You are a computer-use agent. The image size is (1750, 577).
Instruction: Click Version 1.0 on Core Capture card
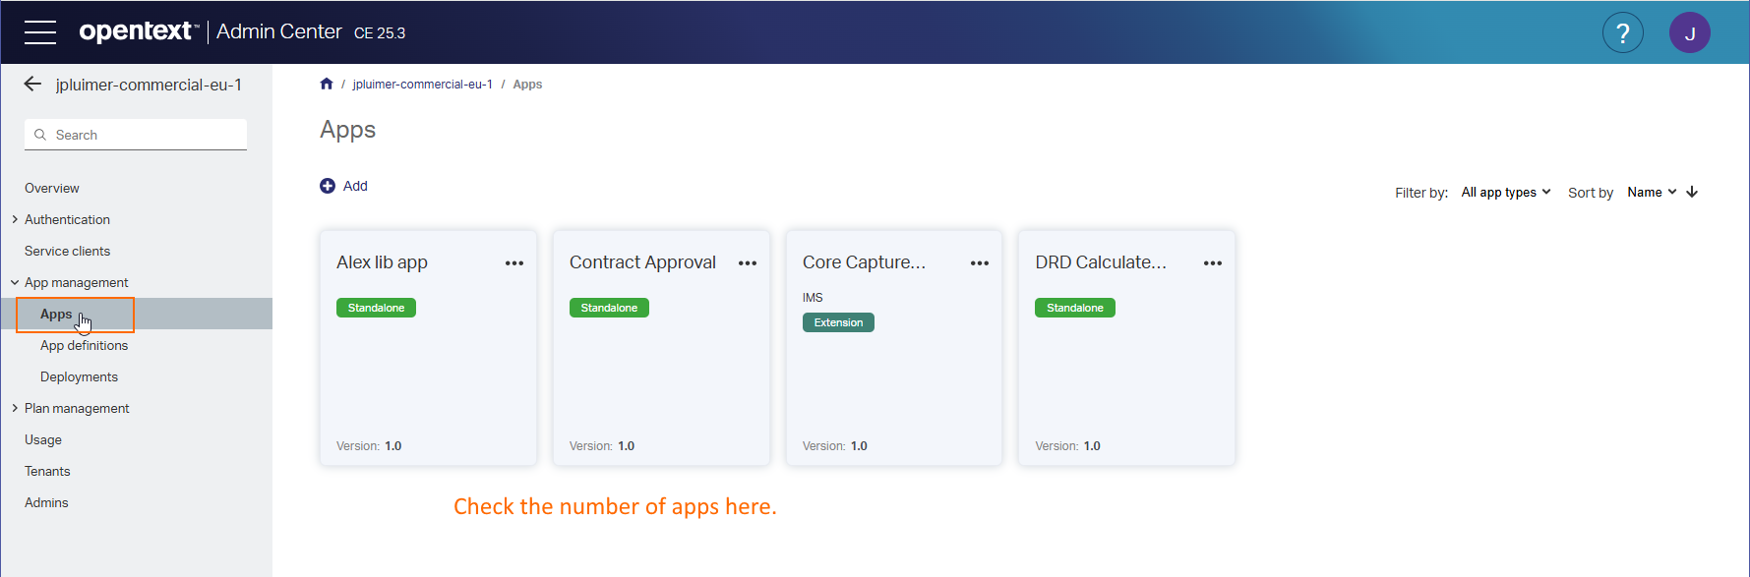[x=835, y=446]
